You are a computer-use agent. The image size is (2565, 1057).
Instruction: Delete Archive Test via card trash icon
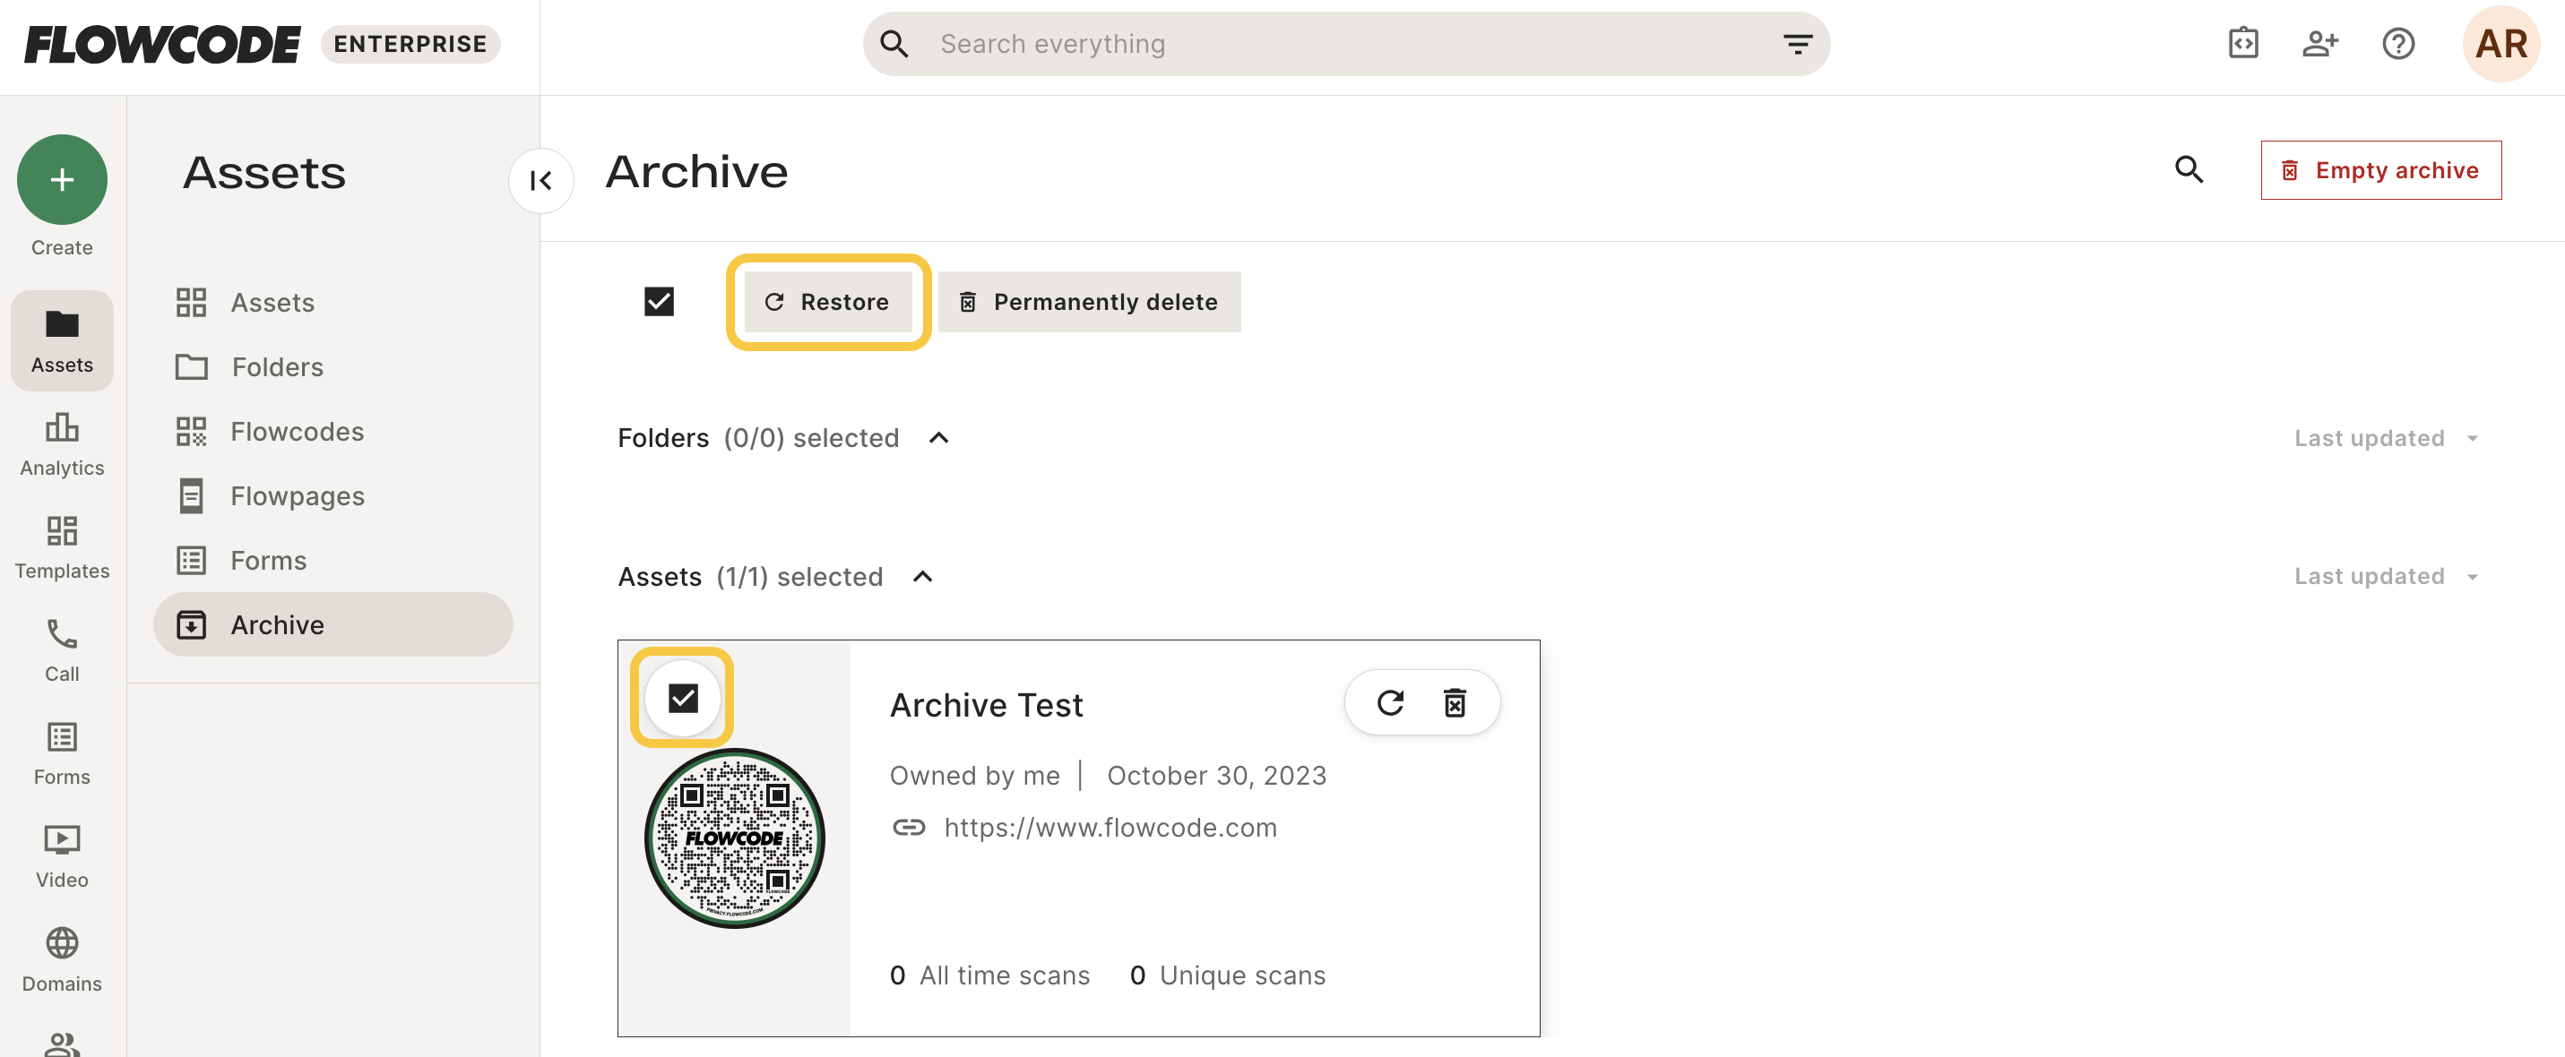click(x=1455, y=702)
